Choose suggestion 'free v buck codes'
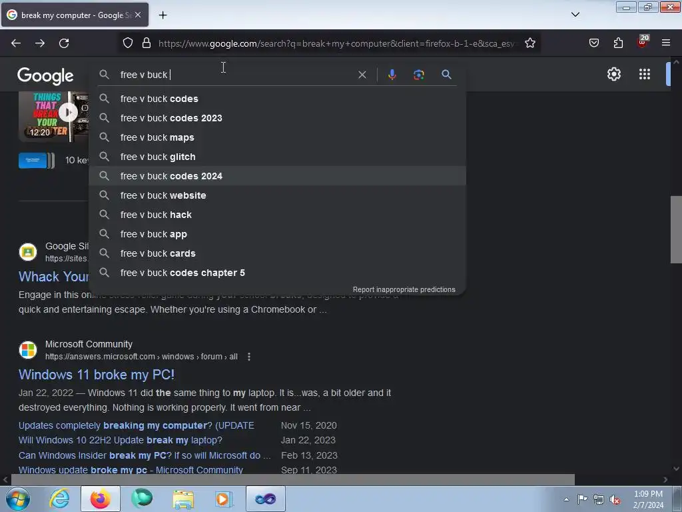Screen dimensions: 682x512 tap(277, 99)
